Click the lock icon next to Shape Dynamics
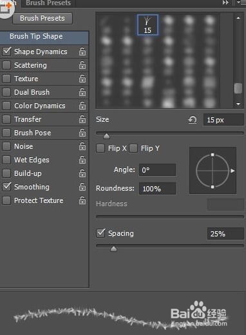Screen dimensions: 246x335 (82, 52)
